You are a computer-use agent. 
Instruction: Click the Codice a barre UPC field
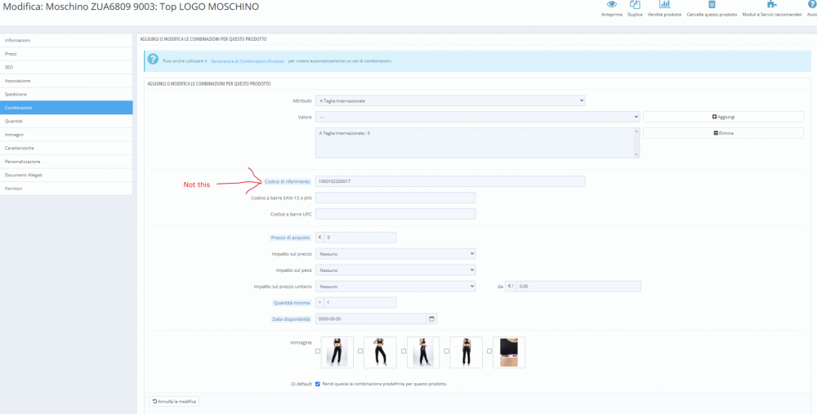coord(395,214)
